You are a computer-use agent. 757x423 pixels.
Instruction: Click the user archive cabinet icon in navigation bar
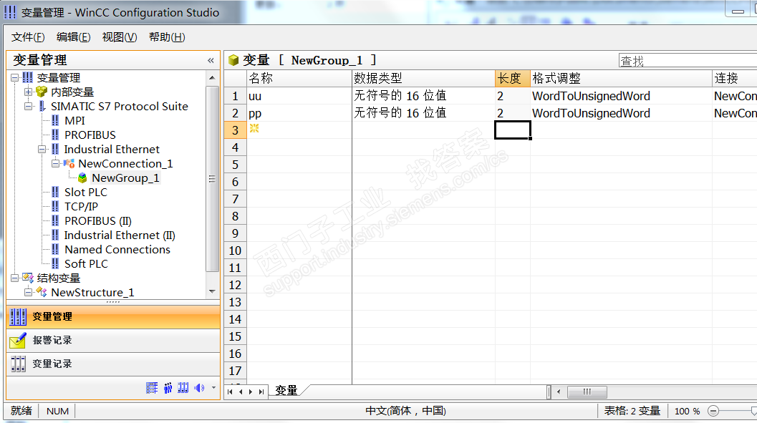[183, 388]
